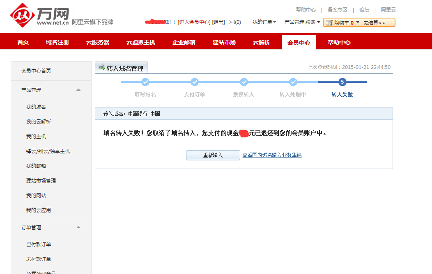The image size is (432, 274).
Task: Open 帮助中心 in red nav bar
Action: 339,42
